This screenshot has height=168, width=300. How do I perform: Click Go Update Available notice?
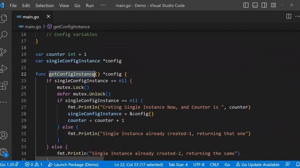[257, 165]
